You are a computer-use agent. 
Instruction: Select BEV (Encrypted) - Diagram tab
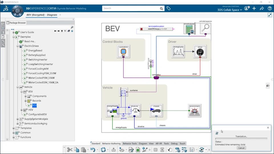(42, 15)
